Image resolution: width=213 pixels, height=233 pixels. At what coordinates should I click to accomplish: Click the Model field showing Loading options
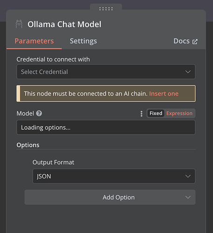coord(106,127)
